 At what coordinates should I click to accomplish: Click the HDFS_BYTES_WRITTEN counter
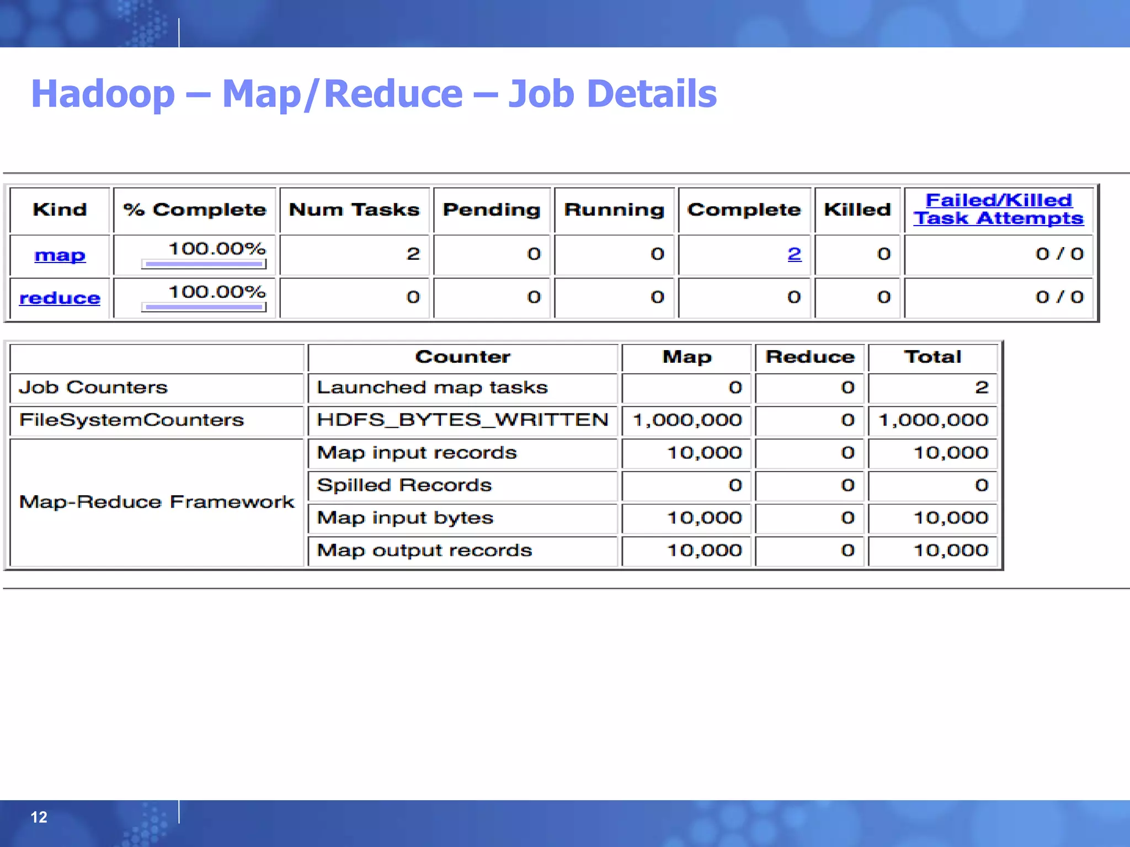tap(462, 421)
